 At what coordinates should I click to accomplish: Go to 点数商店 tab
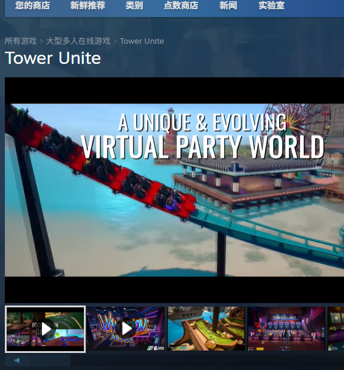(181, 5)
